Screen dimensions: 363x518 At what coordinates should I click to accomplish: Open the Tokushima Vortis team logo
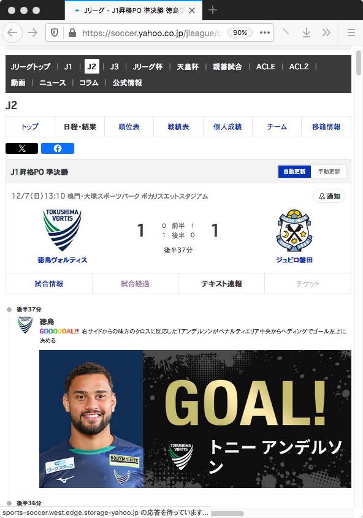[62, 230]
